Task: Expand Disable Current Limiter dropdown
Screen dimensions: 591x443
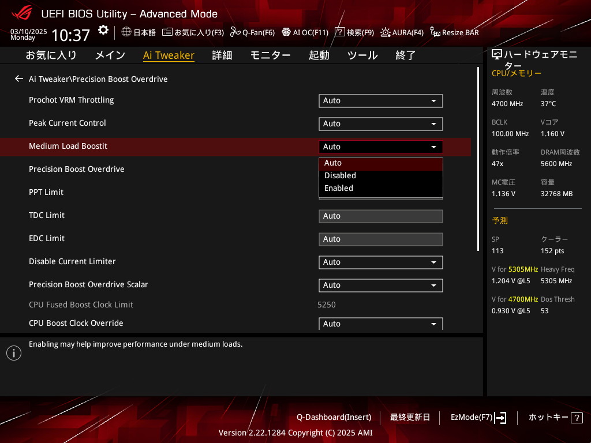Action: (x=381, y=262)
